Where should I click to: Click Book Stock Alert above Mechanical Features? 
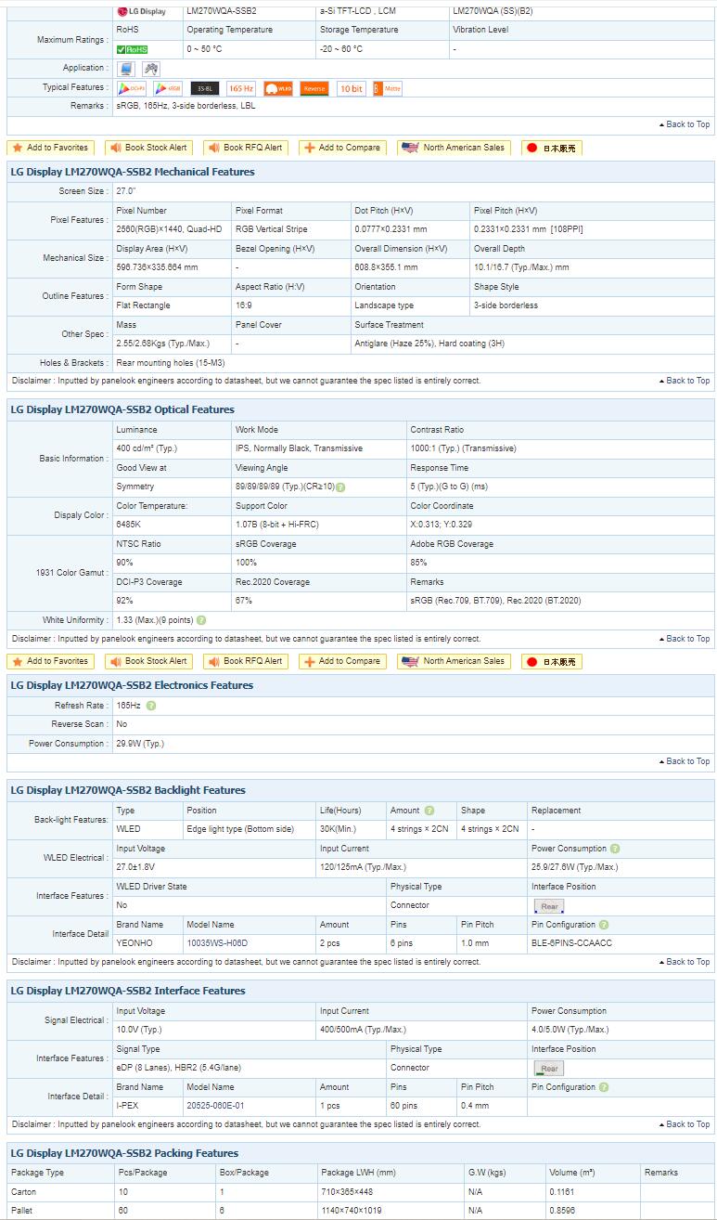click(x=148, y=148)
